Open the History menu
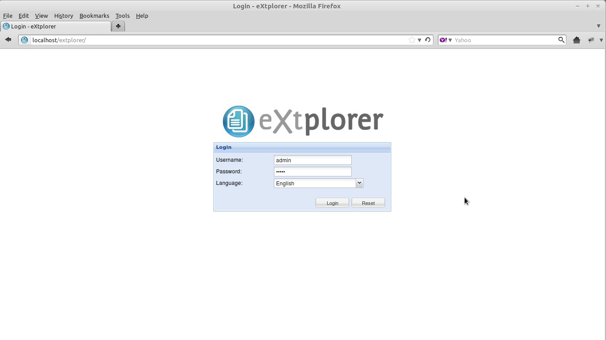The height and width of the screenshot is (340, 606). tap(64, 16)
